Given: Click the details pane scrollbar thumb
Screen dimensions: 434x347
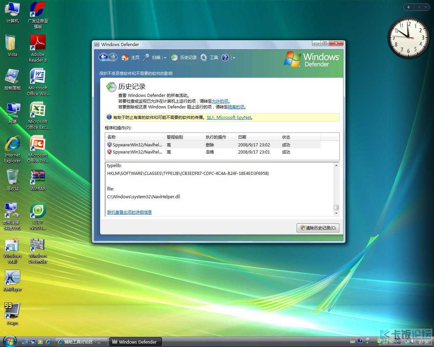Looking at the screenshot, I should [x=336, y=207].
